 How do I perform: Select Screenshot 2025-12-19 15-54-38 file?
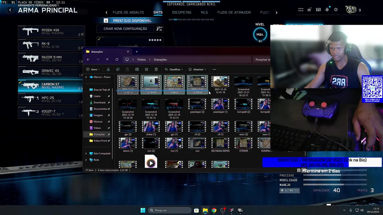point(128,109)
